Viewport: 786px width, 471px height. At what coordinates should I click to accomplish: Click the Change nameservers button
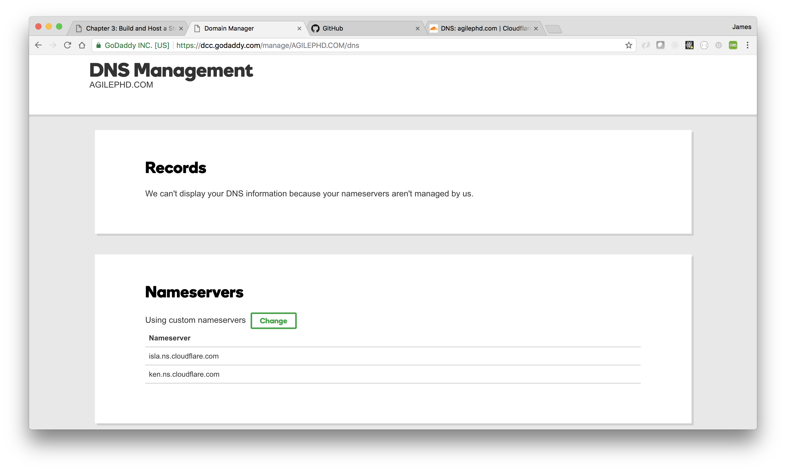[273, 321]
